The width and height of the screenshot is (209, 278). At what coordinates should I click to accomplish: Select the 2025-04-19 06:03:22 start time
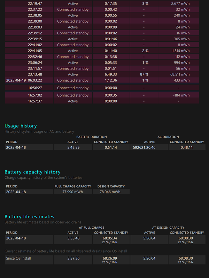[24, 80]
